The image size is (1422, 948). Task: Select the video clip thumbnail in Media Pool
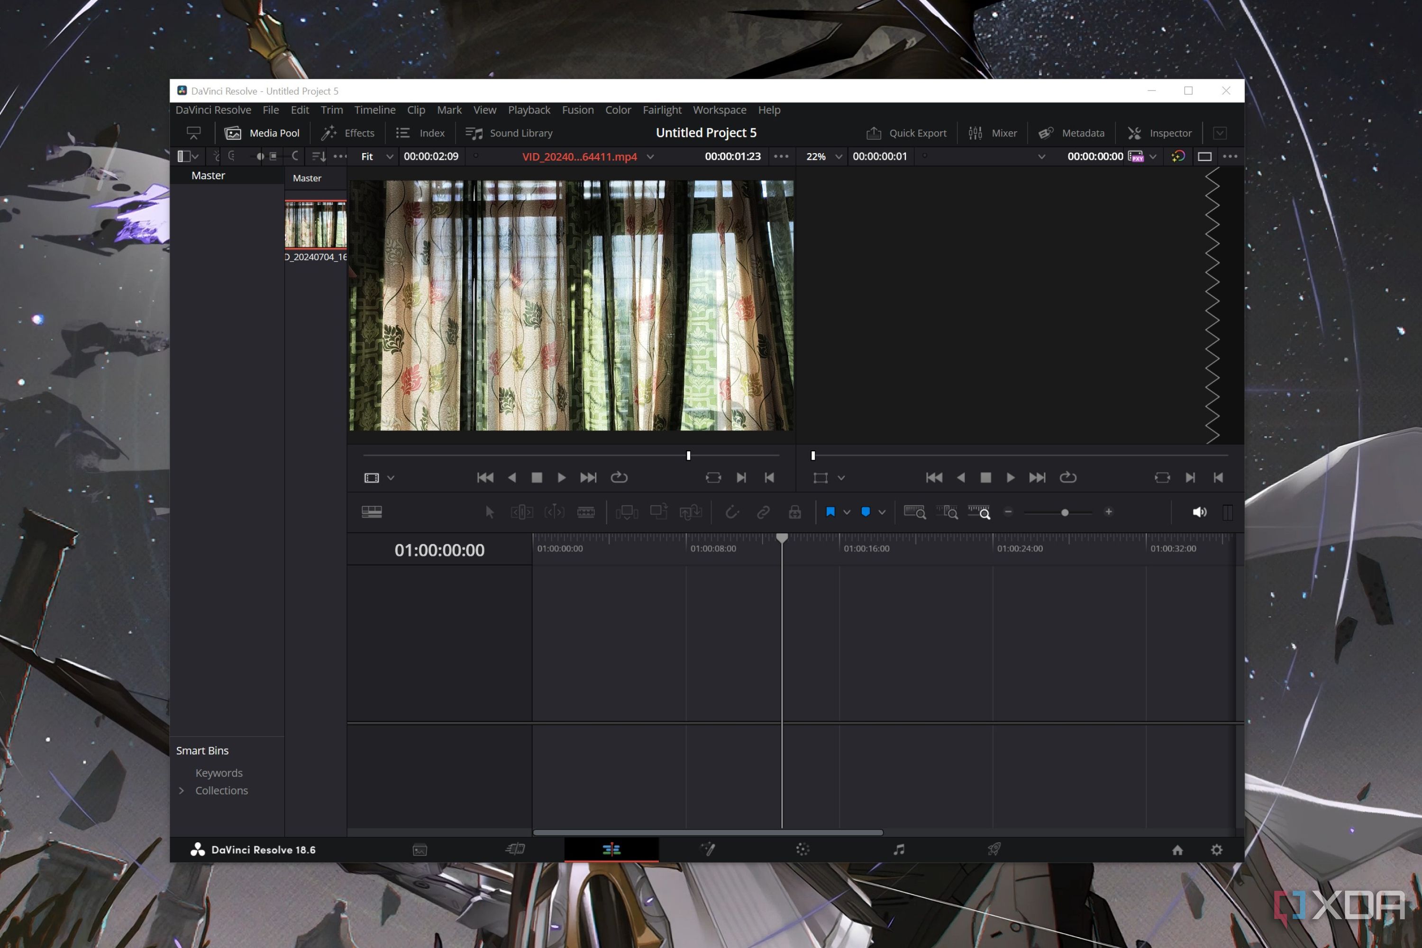click(316, 224)
